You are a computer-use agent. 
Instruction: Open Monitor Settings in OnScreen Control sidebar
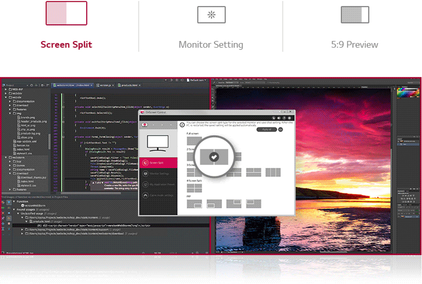(158, 174)
